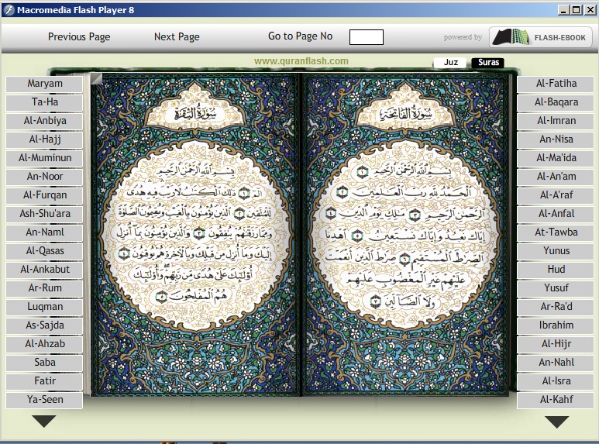The height and width of the screenshot is (444, 599).
Task: Click the Flash Player title bar icon
Action: (x=9, y=10)
